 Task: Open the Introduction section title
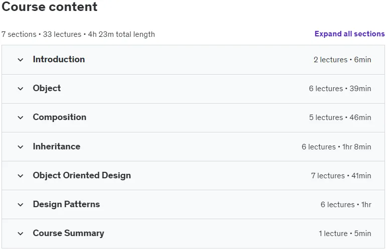coord(59,59)
